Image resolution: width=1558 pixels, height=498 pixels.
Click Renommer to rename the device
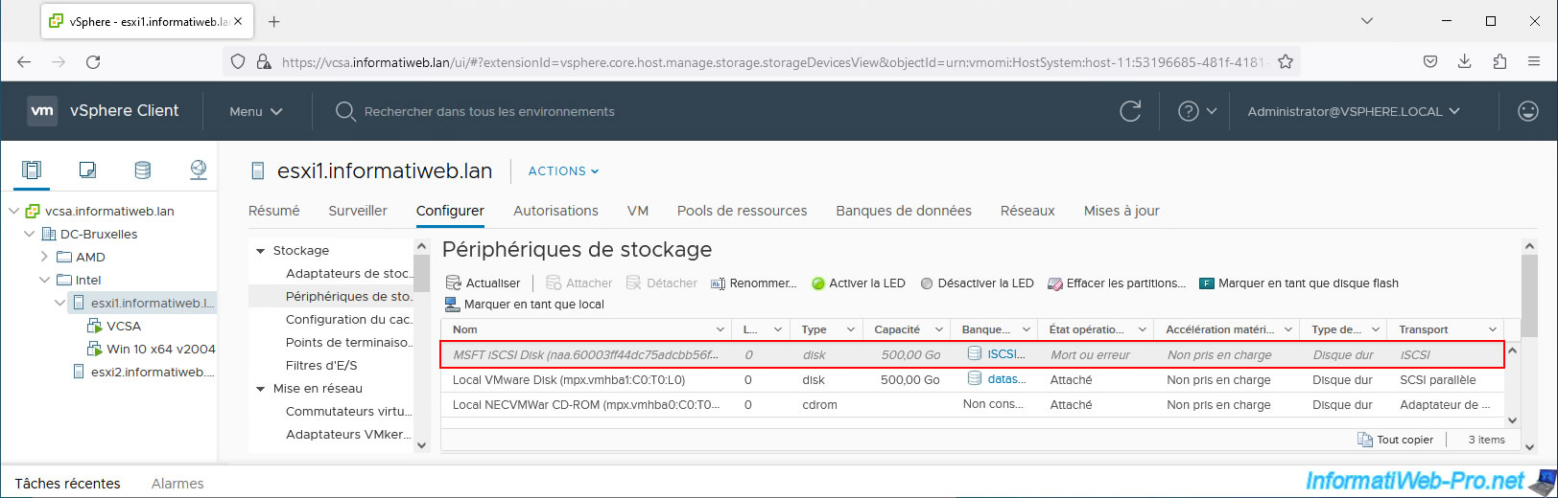tap(754, 283)
